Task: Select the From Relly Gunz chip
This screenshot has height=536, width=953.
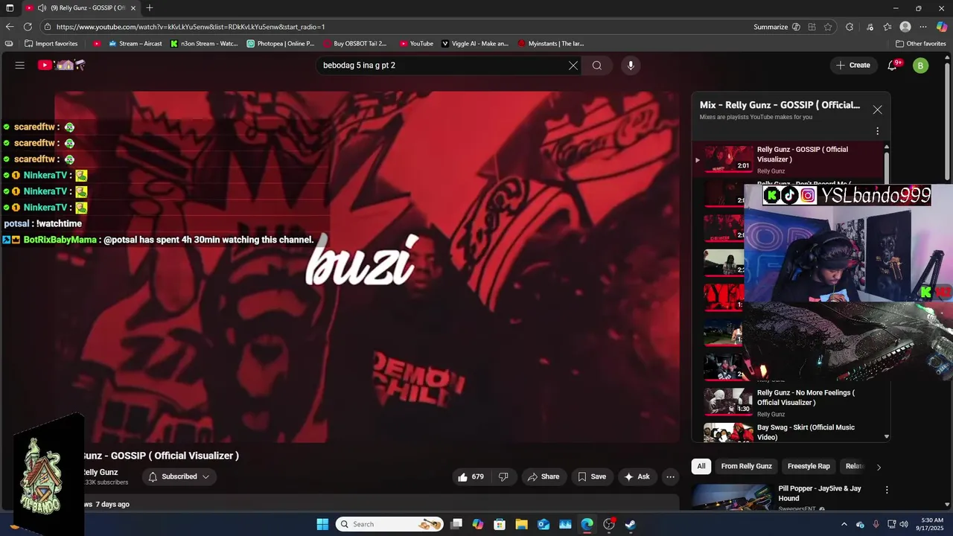Action: pos(746,466)
